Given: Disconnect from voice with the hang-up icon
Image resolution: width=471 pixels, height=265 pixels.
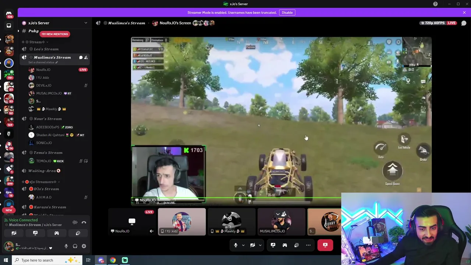Looking at the screenshot, I should click(x=84, y=222).
